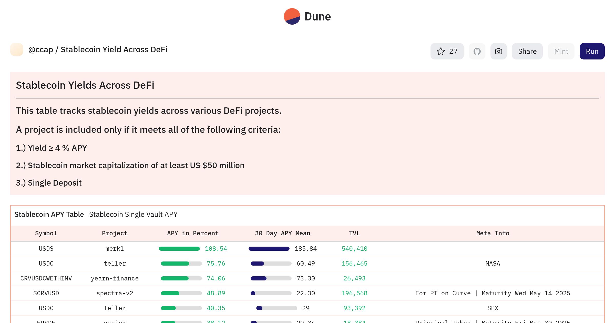This screenshot has width=615, height=323.
Task: Open the GitHub icon button
Action: click(x=477, y=51)
